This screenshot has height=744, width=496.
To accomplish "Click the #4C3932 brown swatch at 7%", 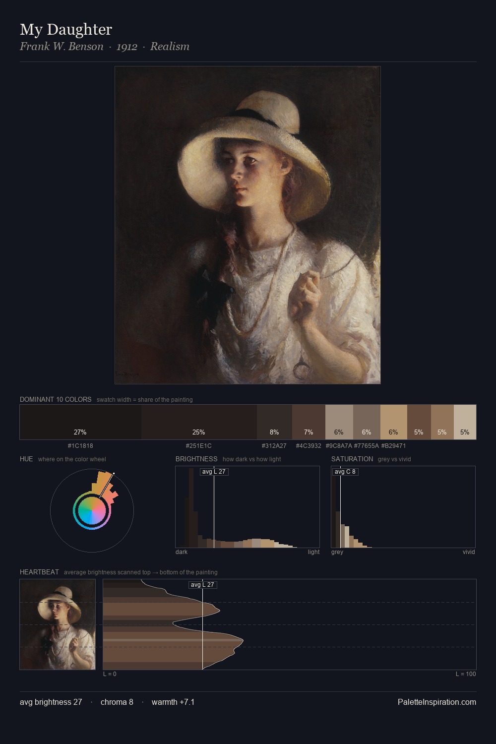I will pyautogui.click(x=309, y=422).
